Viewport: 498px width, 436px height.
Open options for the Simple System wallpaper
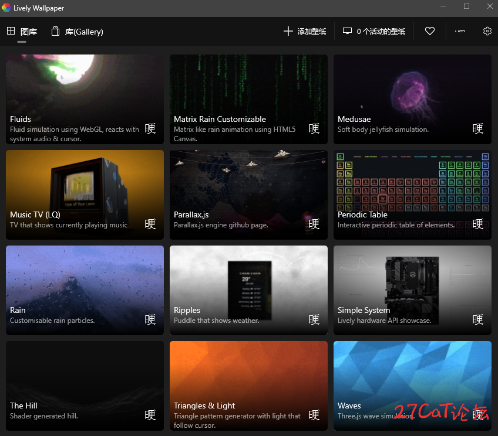477,319
